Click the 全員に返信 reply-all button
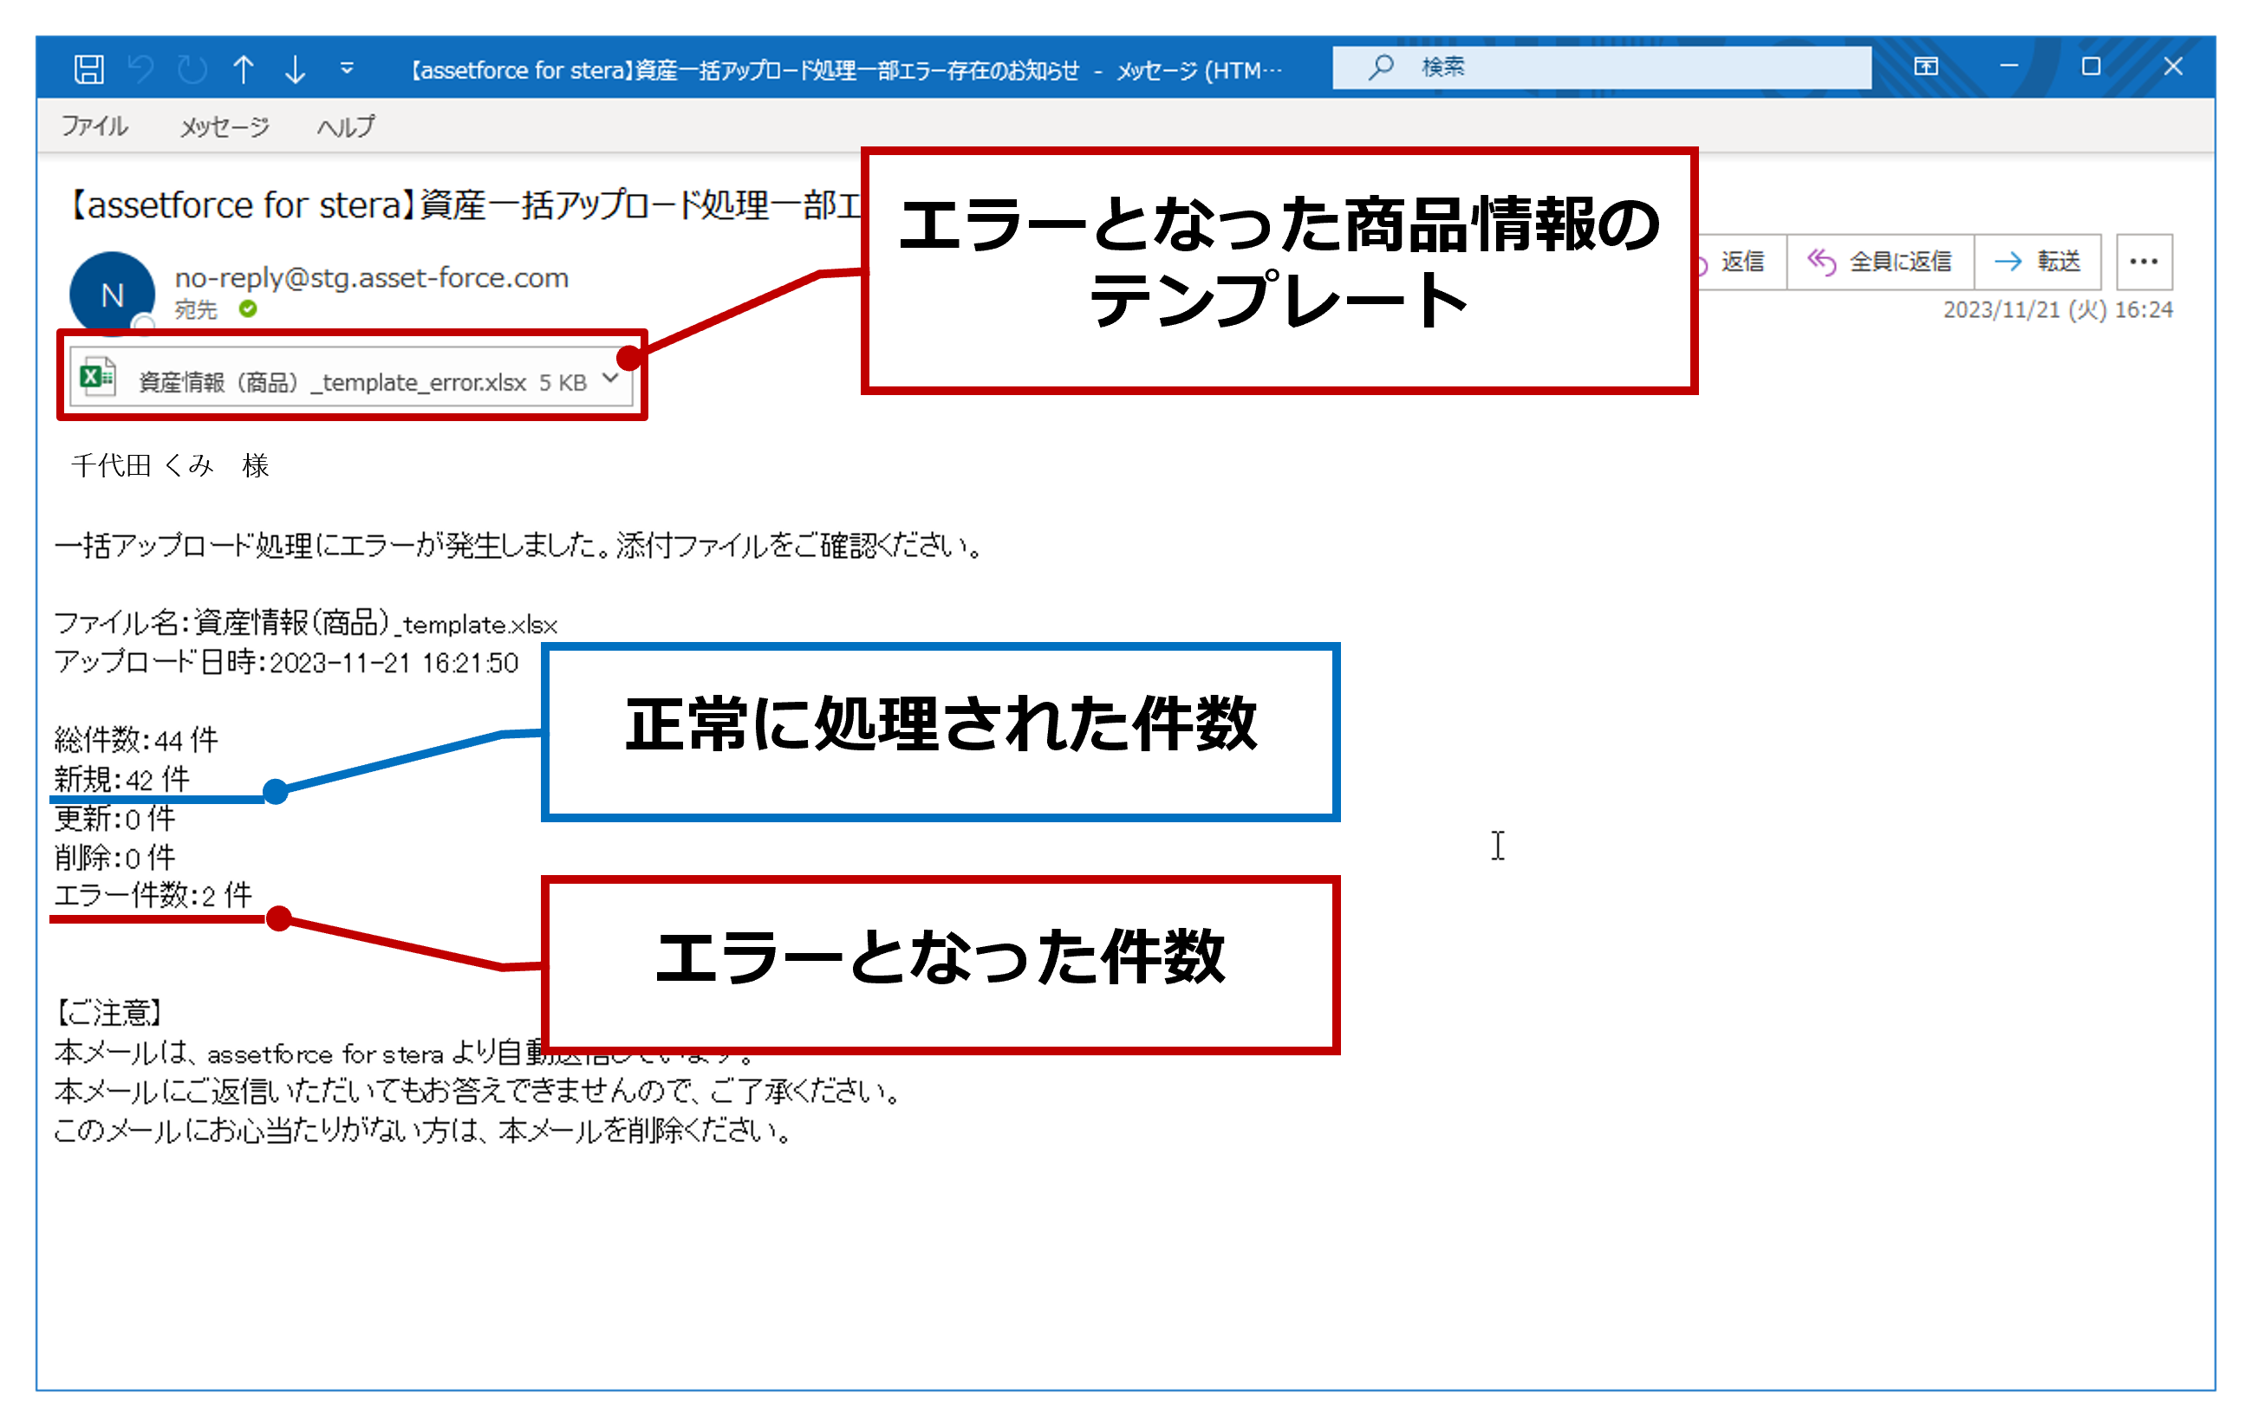 1880,262
